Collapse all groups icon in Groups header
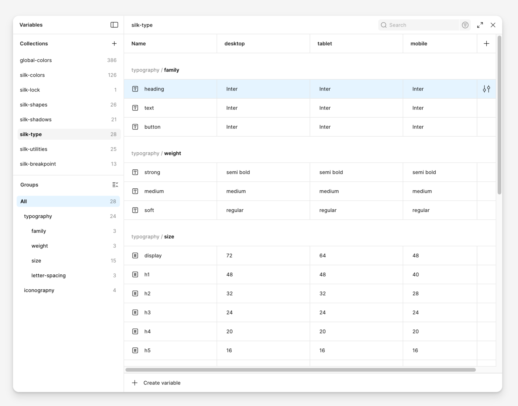Screen dimensions: 518x406 pyautogui.click(x=115, y=185)
